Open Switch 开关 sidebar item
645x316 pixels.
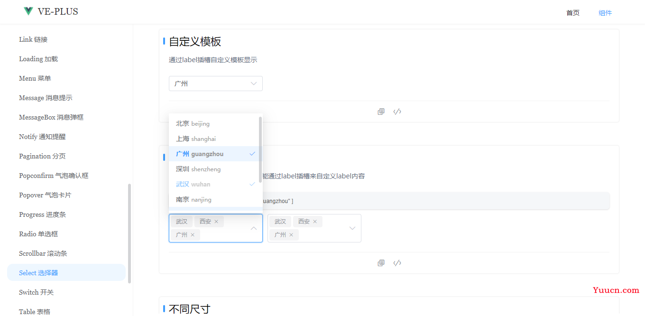click(66, 292)
